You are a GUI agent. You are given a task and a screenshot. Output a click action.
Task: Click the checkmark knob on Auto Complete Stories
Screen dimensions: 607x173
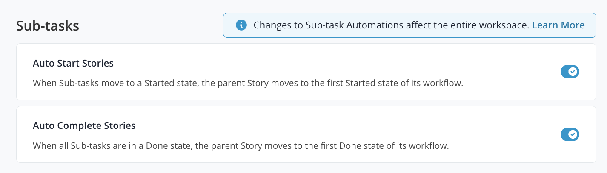[573, 134]
